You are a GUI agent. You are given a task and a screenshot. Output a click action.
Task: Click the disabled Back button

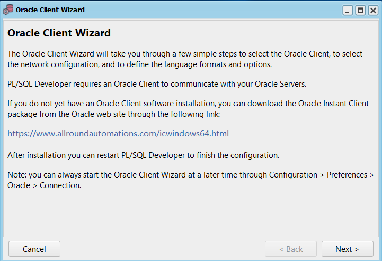tap(291, 249)
